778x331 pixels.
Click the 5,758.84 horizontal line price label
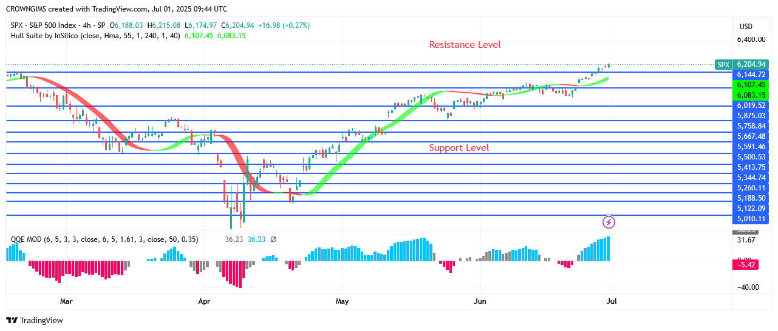751,126
